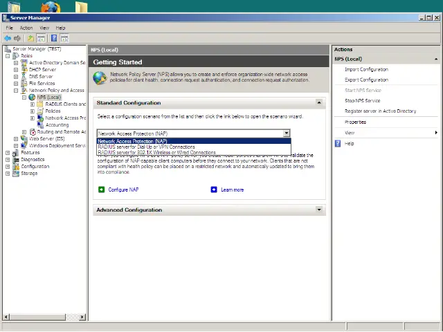Click the Active Directory Domain Services role icon

point(24,63)
